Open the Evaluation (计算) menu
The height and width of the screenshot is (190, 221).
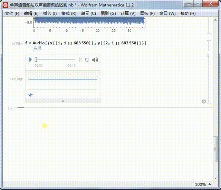pos(128,13)
